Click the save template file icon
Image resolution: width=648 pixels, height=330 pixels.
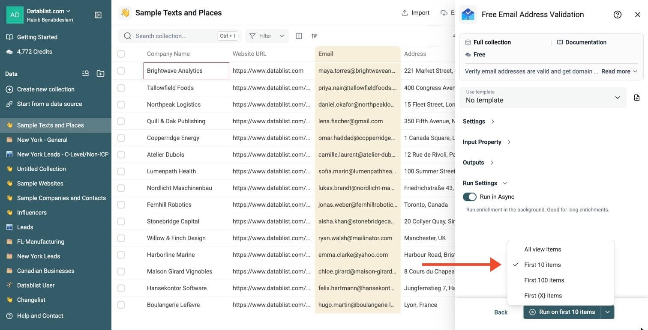pyautogui.click(x=636, y=98)
